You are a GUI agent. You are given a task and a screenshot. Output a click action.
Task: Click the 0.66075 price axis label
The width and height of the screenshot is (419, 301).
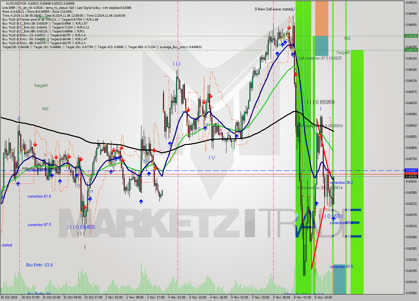point(411,92)
